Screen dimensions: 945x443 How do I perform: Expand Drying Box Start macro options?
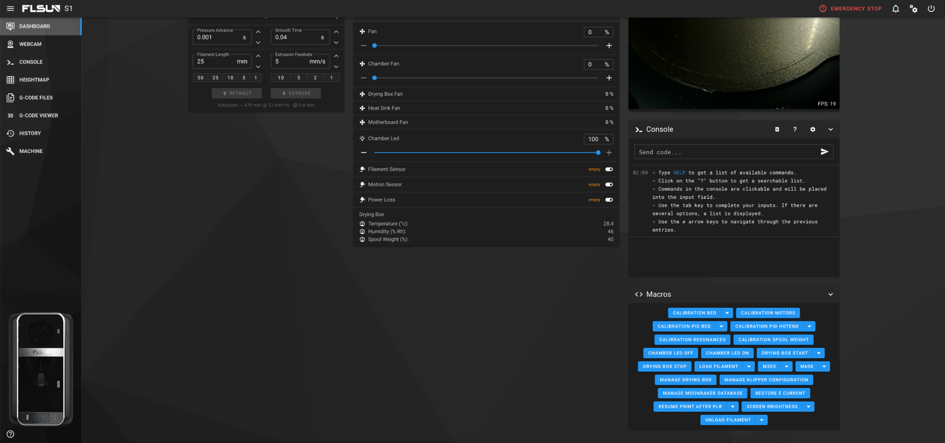tap(819, 353)
